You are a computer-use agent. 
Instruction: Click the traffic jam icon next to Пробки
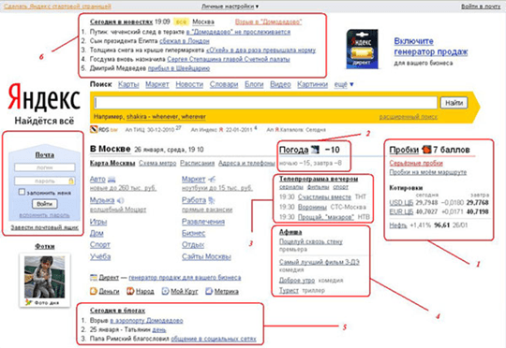426,149
